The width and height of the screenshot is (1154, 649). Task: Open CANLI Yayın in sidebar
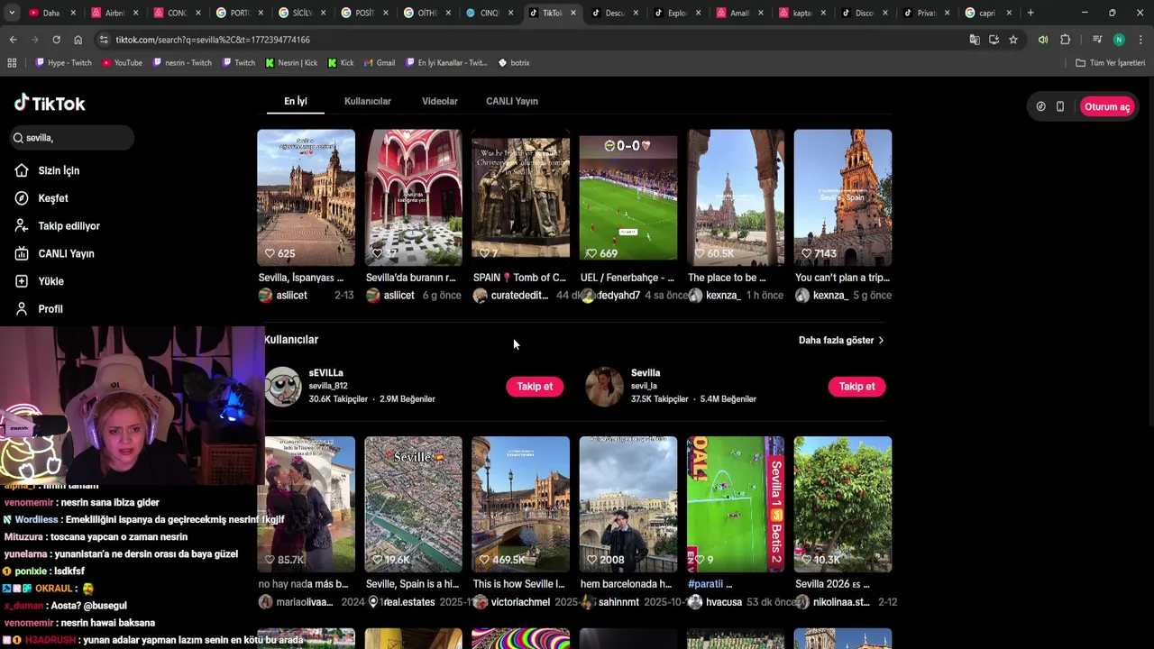pos(54,253)
